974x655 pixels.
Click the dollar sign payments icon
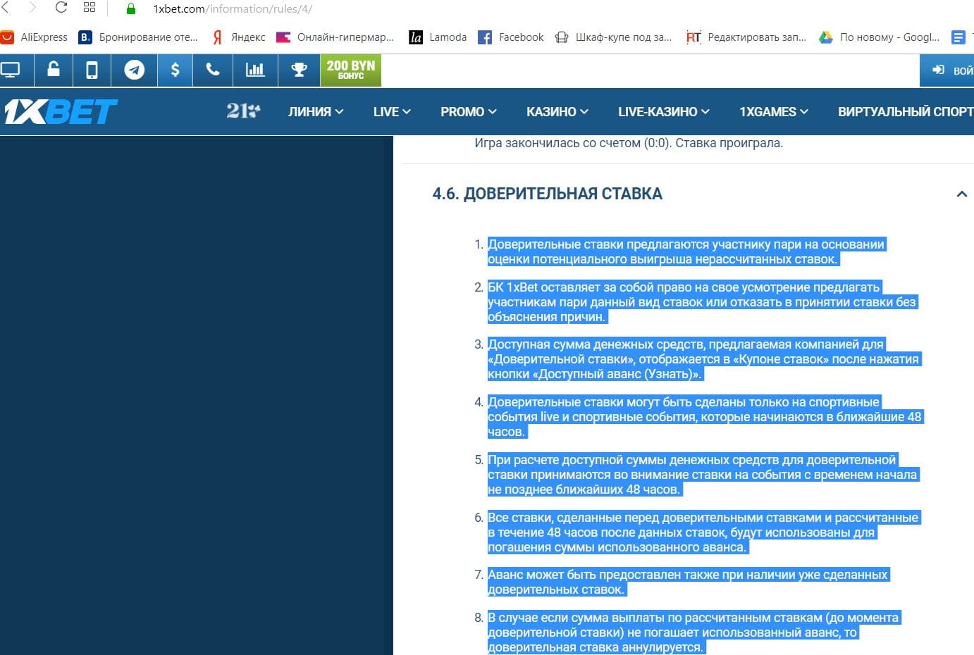coord(175,70)
